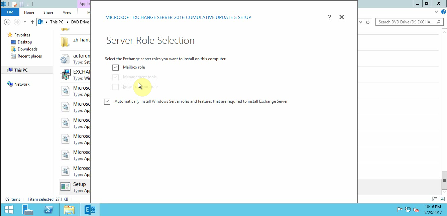The height and width of the screenshot is (216, 447).
Task: Click the Back navigation arrow
Action: [7, 22]
